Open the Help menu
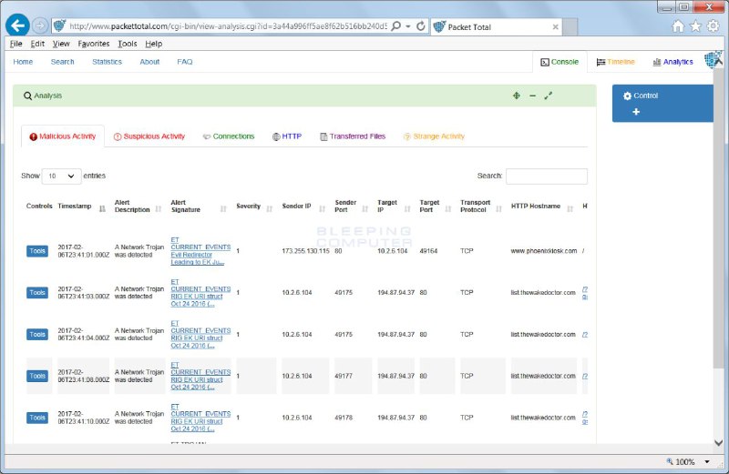Image resolution: width=729 pixels, height=474 pixels. point(153,44)
